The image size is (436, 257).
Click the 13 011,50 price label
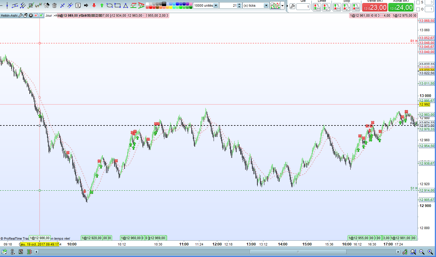tap(427, 83)
